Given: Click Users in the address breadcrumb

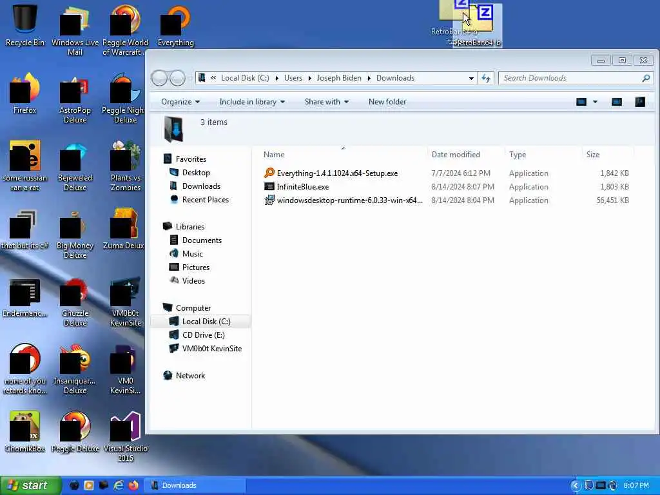Looking at the screenshot, I should click(293, 78).
